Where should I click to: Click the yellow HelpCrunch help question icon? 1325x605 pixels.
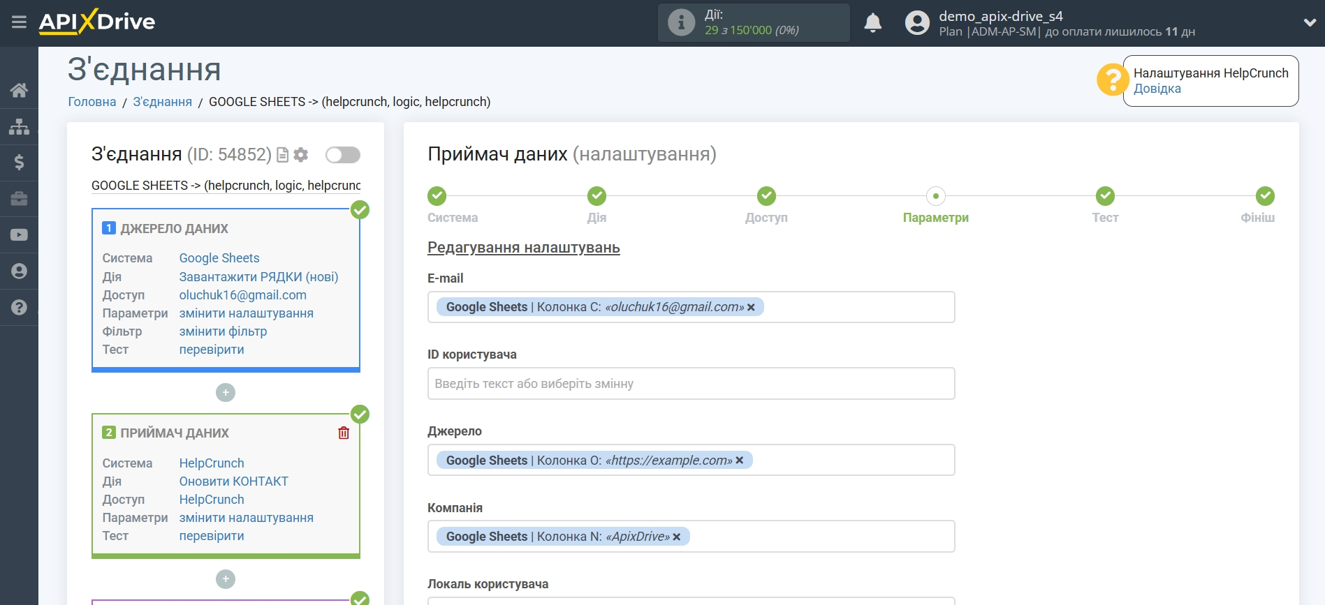[x=1113, y=80]
